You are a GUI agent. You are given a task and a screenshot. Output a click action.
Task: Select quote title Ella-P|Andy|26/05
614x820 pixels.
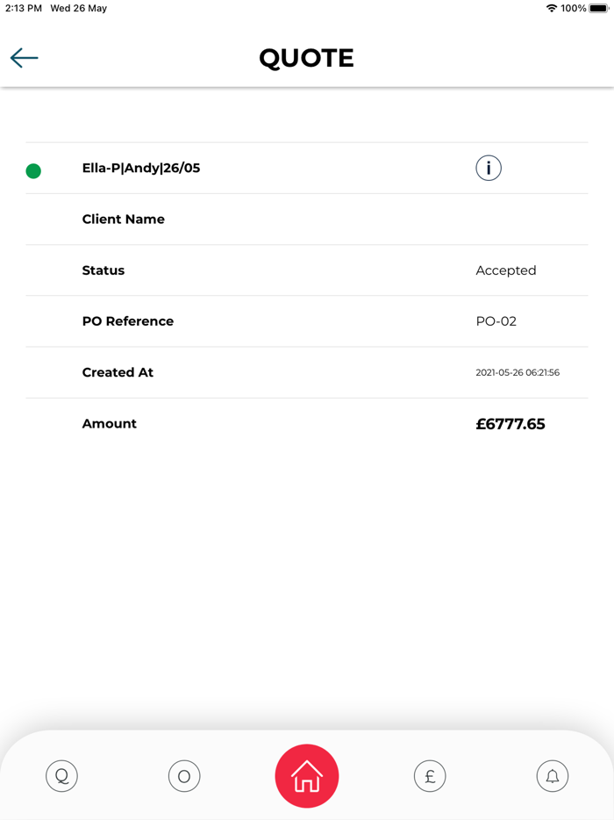[141, 169]
